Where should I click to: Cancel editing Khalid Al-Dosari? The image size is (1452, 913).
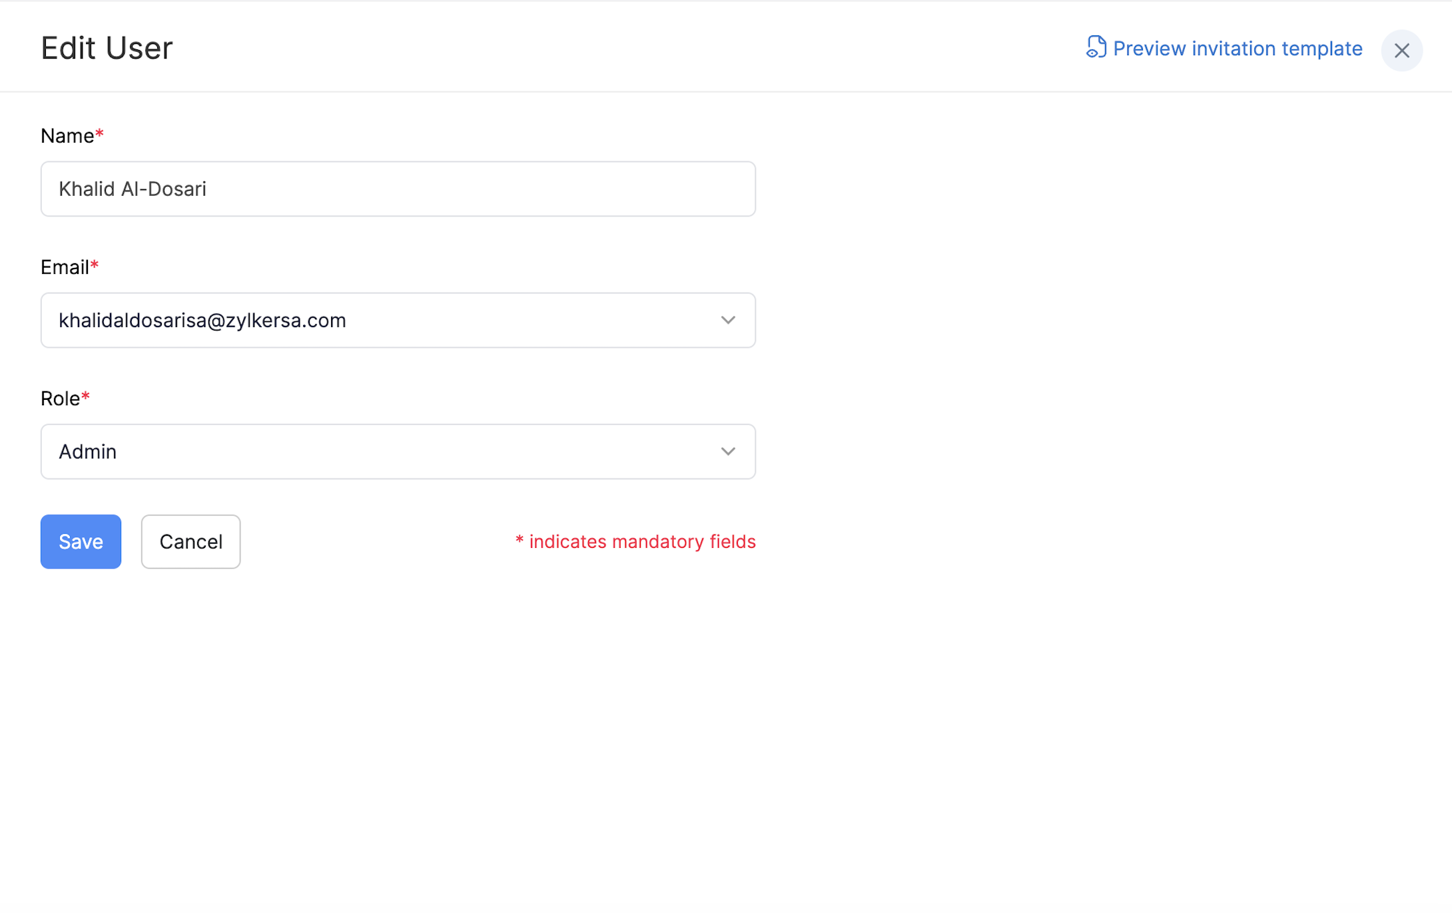190,541
